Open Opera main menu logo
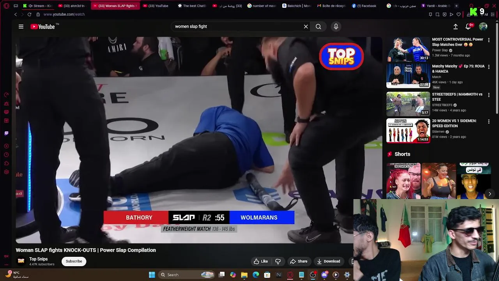The height and width of the screenshot is (281, 499). 6,6
